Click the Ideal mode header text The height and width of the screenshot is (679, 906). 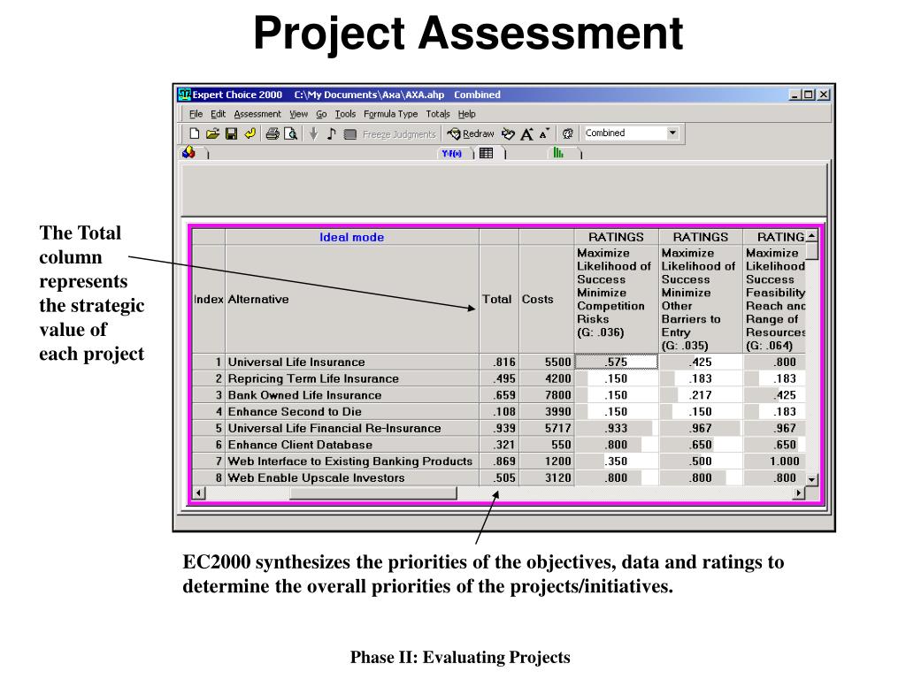coord(351,237)
